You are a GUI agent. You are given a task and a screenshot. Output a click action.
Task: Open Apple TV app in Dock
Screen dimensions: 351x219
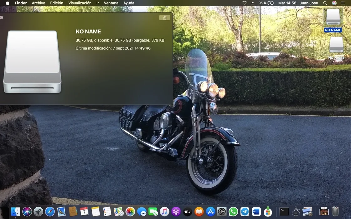click(x=187, y=212)
